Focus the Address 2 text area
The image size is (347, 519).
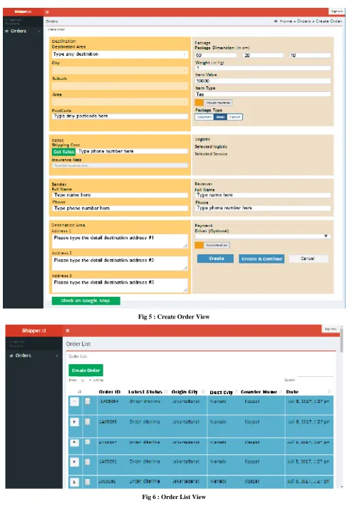pyautogui.click(x=120, y=263)
